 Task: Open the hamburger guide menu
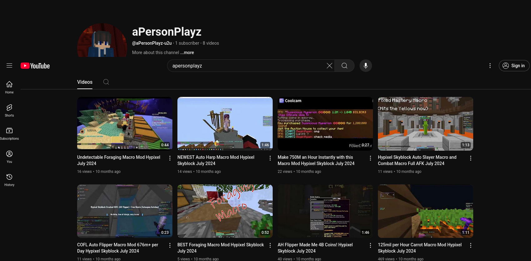(9, 66)
